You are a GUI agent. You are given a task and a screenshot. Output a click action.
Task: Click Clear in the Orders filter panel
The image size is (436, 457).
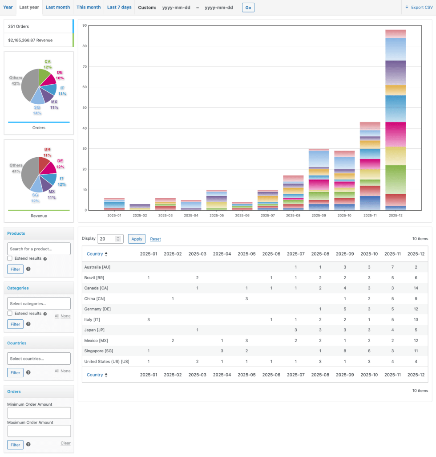[x=65, y=443]
